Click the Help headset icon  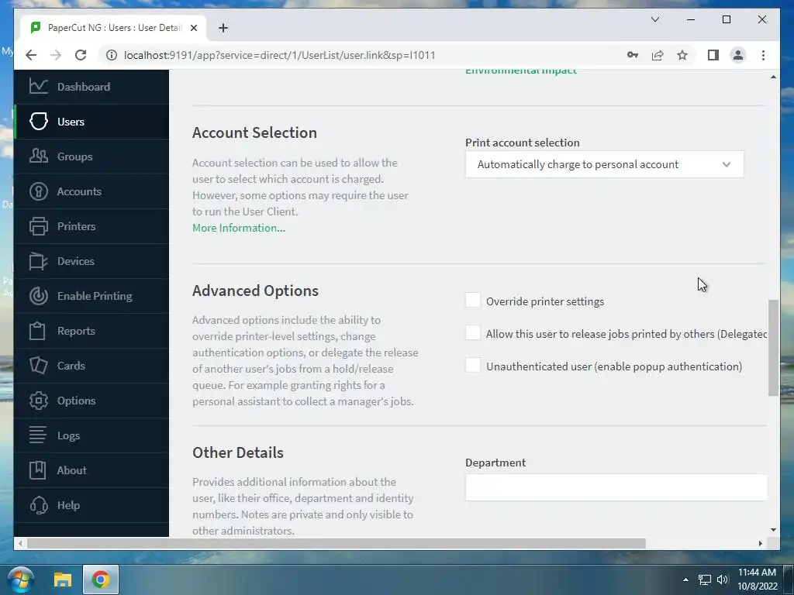(x=39, y=505)
